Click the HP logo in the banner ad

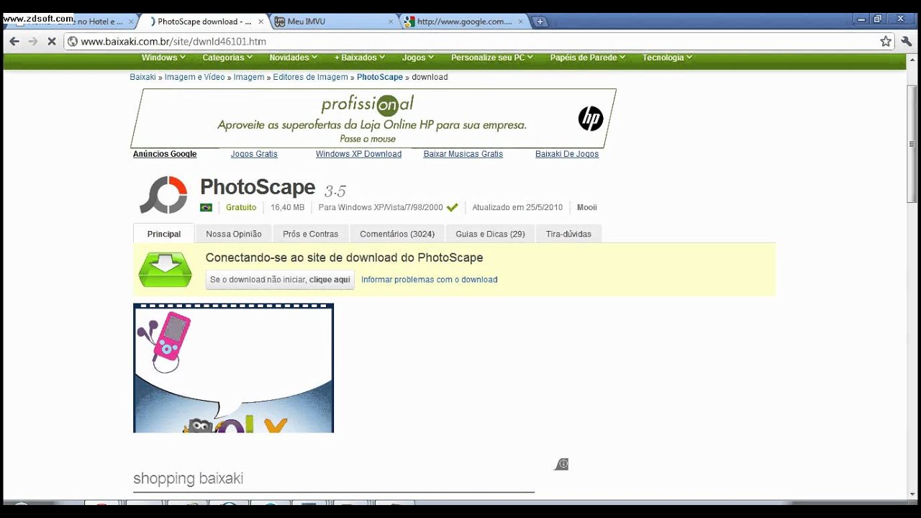pyautogui.click(x=591, y=119)
